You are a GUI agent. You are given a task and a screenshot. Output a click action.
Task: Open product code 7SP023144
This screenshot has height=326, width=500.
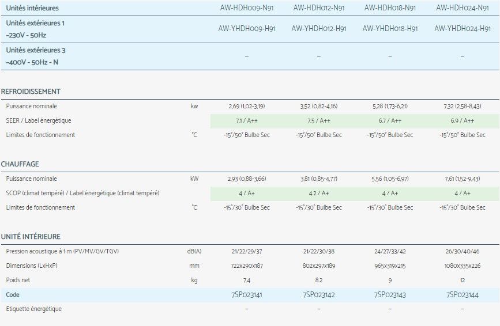(x=462, y=295)
